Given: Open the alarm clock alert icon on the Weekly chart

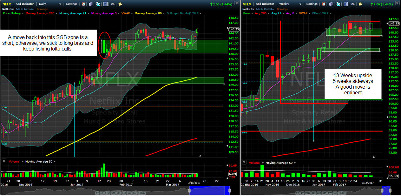Looking at the screenshot, I should click(x=324, y=4).
